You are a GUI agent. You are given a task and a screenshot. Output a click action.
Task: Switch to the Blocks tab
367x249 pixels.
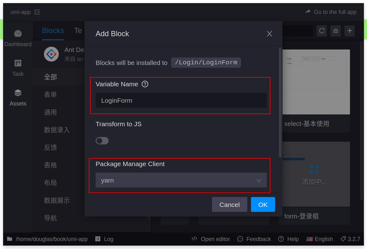pos(53,31)
